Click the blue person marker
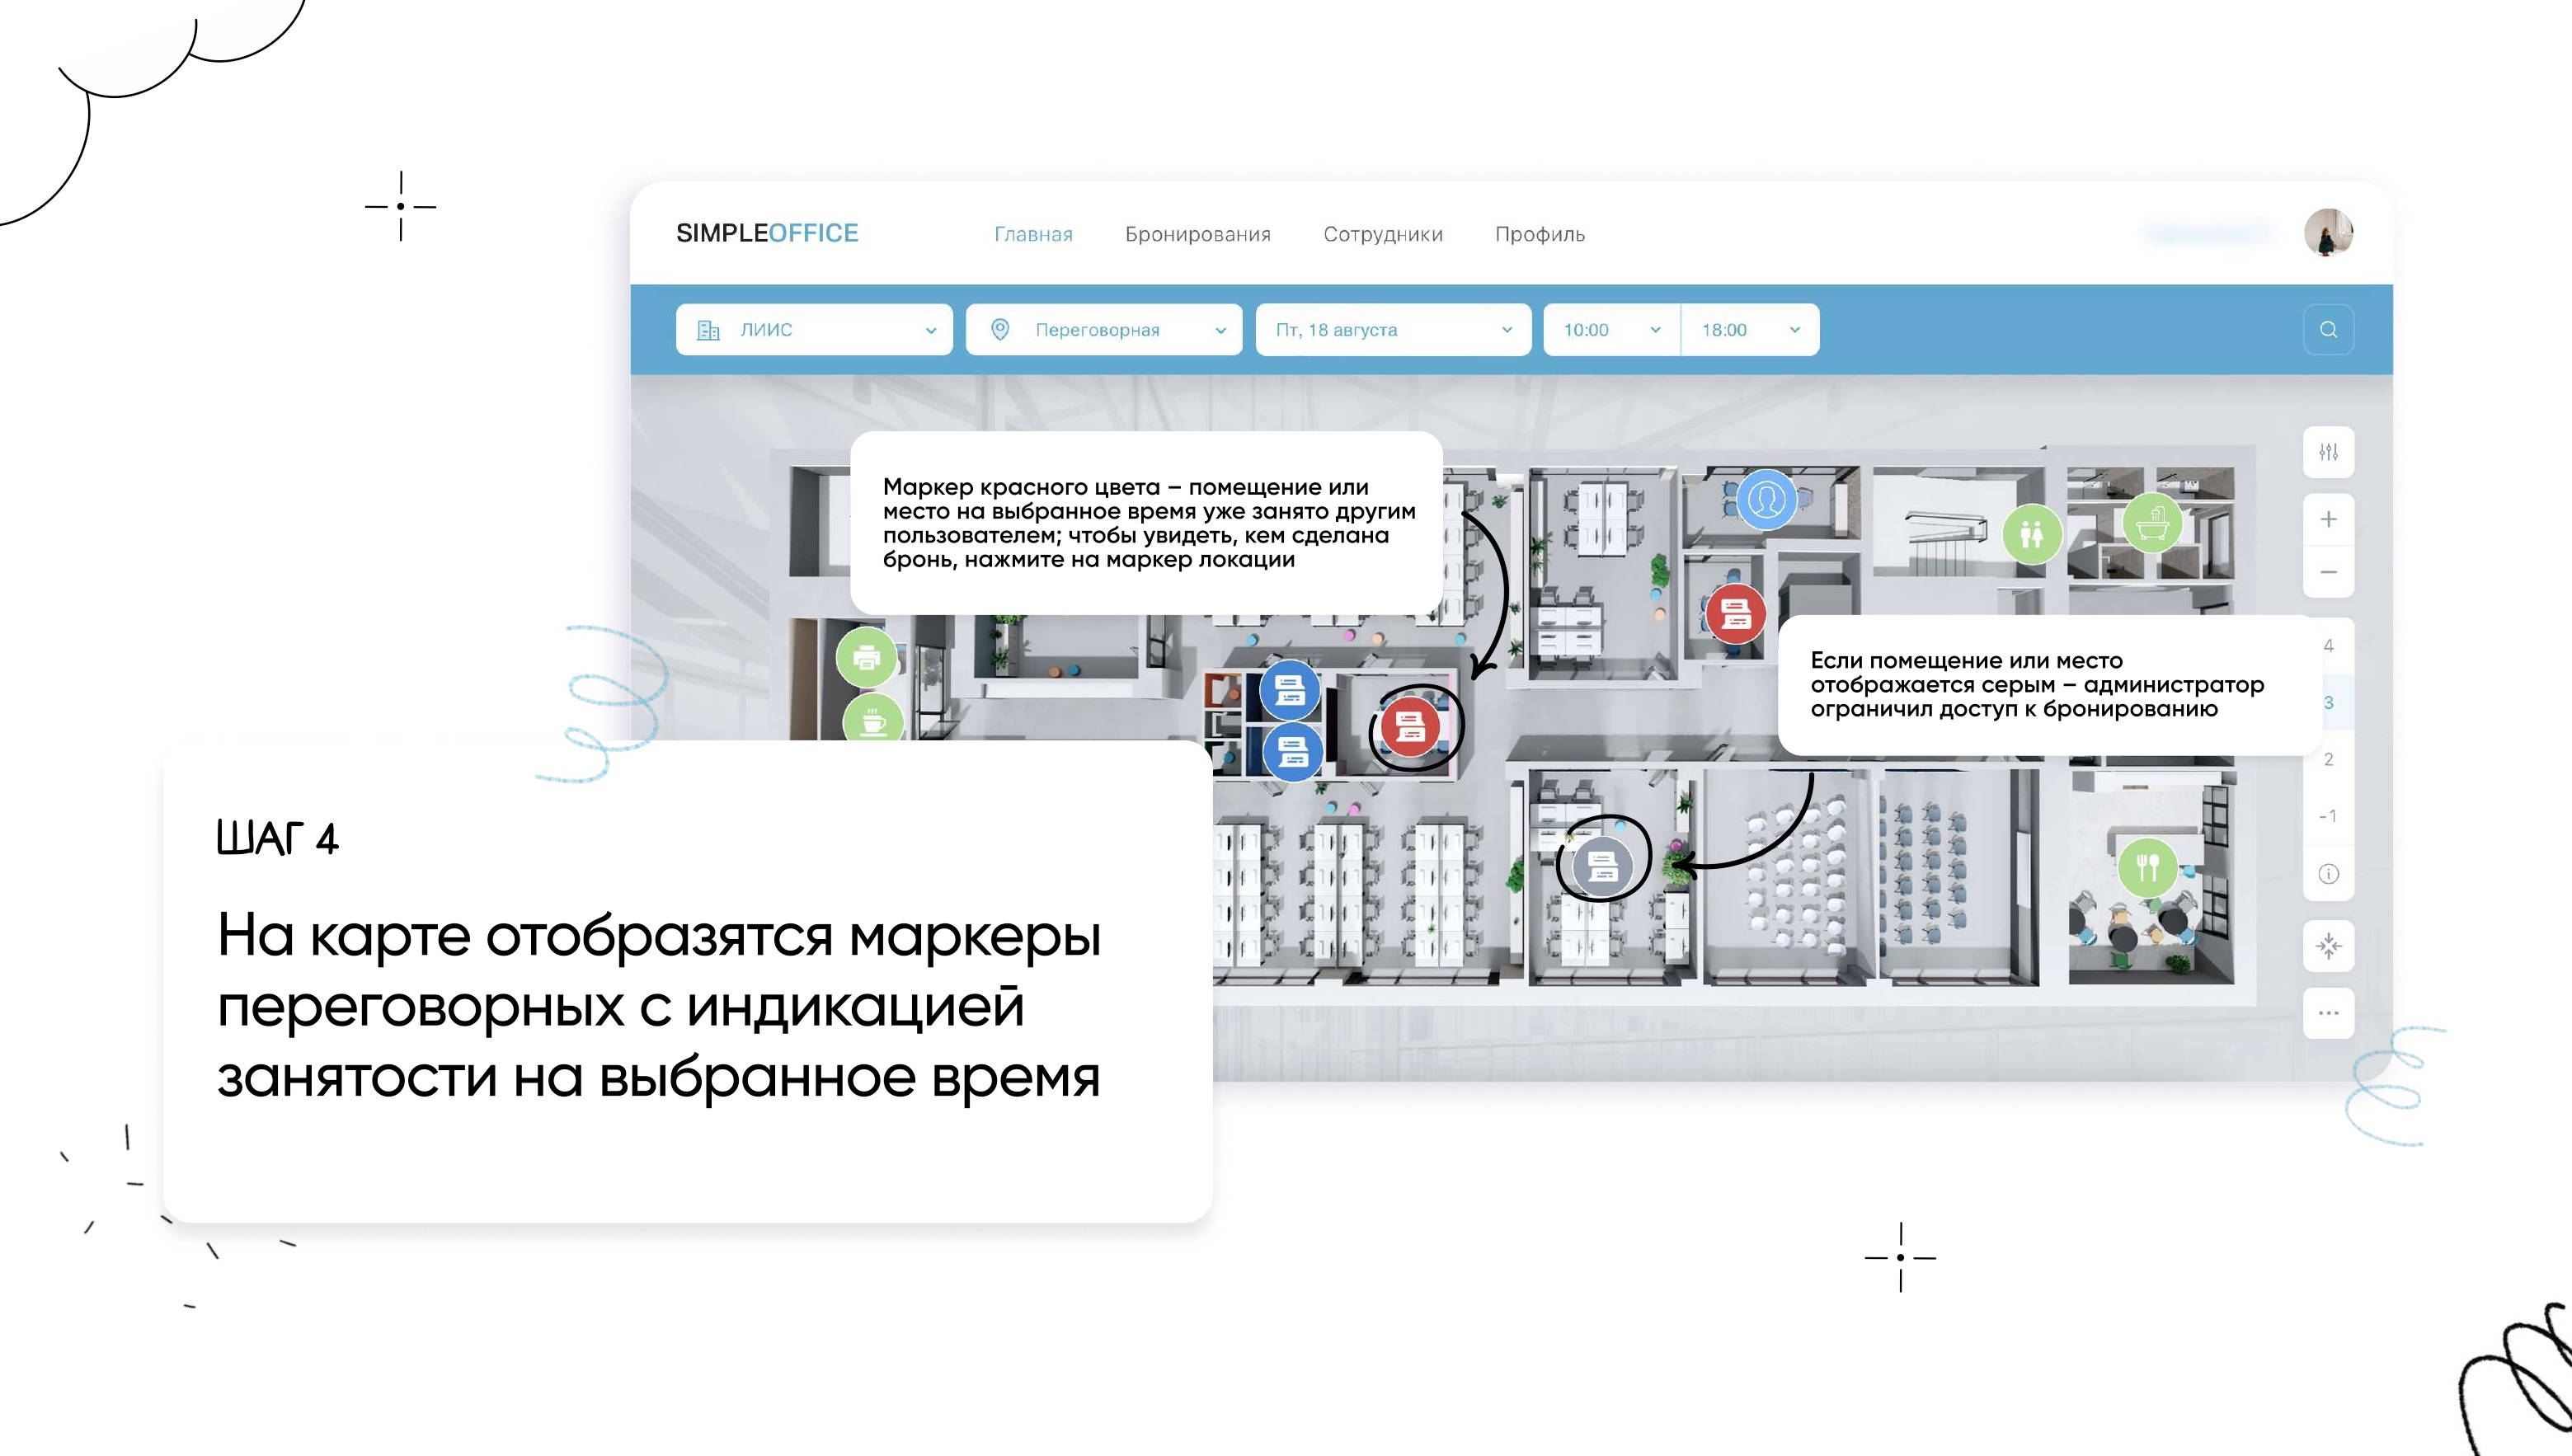The image size is (2572, 1456). click(1766, 499)
